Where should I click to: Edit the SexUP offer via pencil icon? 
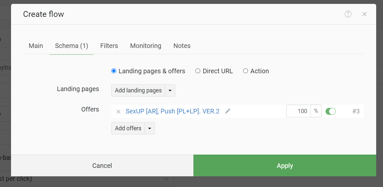point(228,111)
